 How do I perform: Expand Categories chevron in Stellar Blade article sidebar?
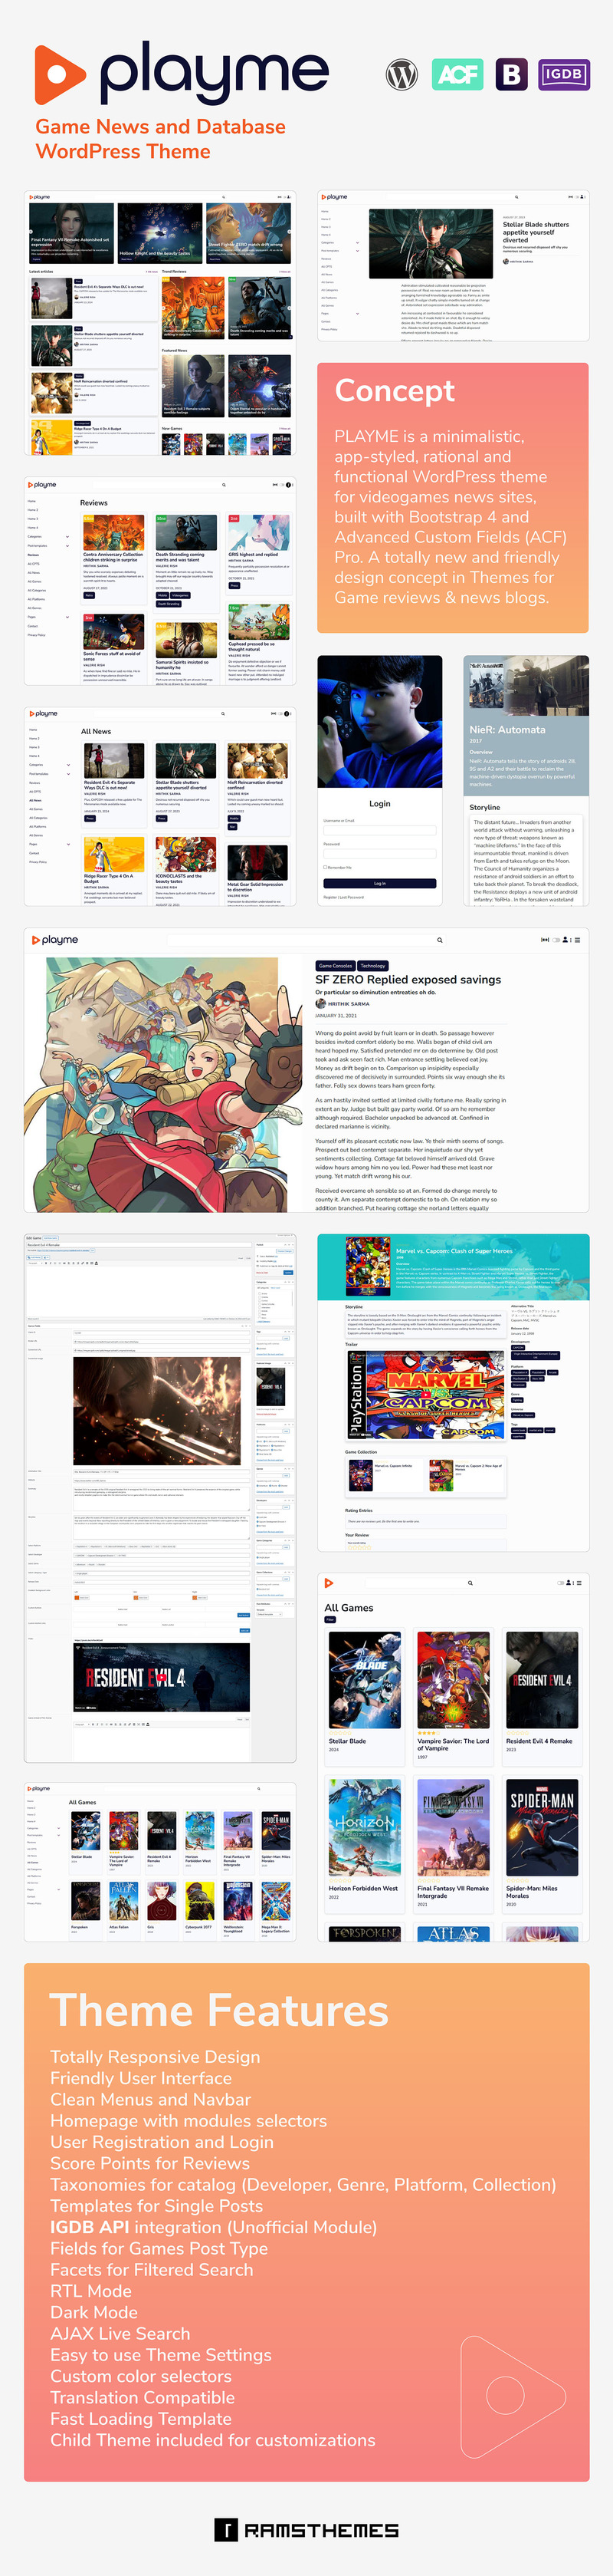357,242
